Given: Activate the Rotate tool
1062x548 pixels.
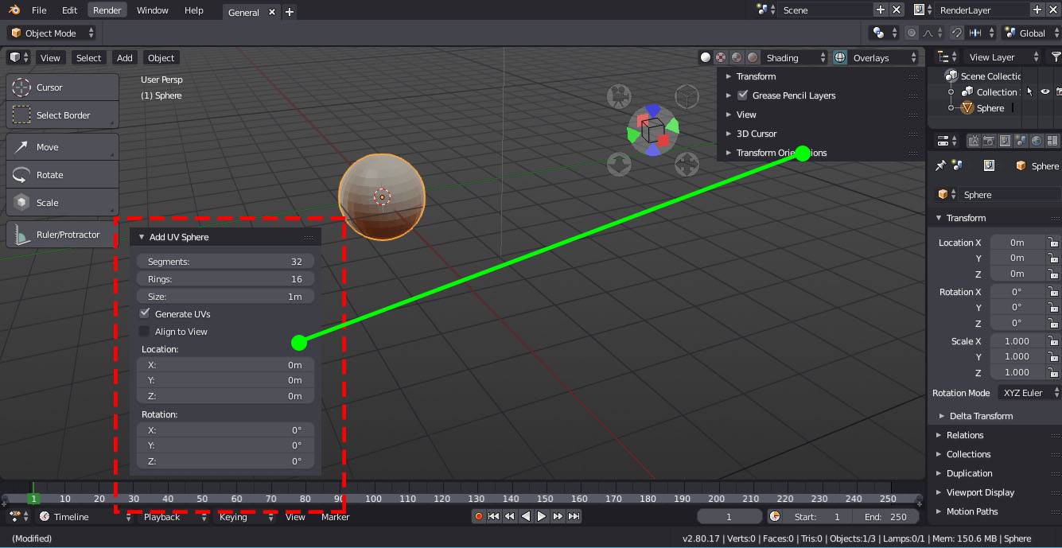Looking at the screenshot, I should click(62, 175).
